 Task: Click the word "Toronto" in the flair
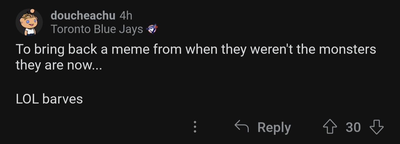tap(71, 29)
